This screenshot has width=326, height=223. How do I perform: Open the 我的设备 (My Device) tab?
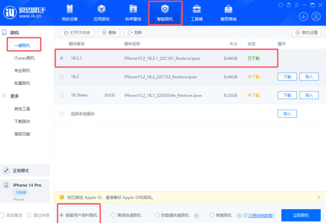[x=70, y=13]
